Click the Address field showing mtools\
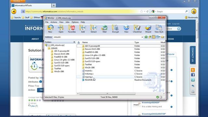The image size is (208, 117). pos(97,37)
